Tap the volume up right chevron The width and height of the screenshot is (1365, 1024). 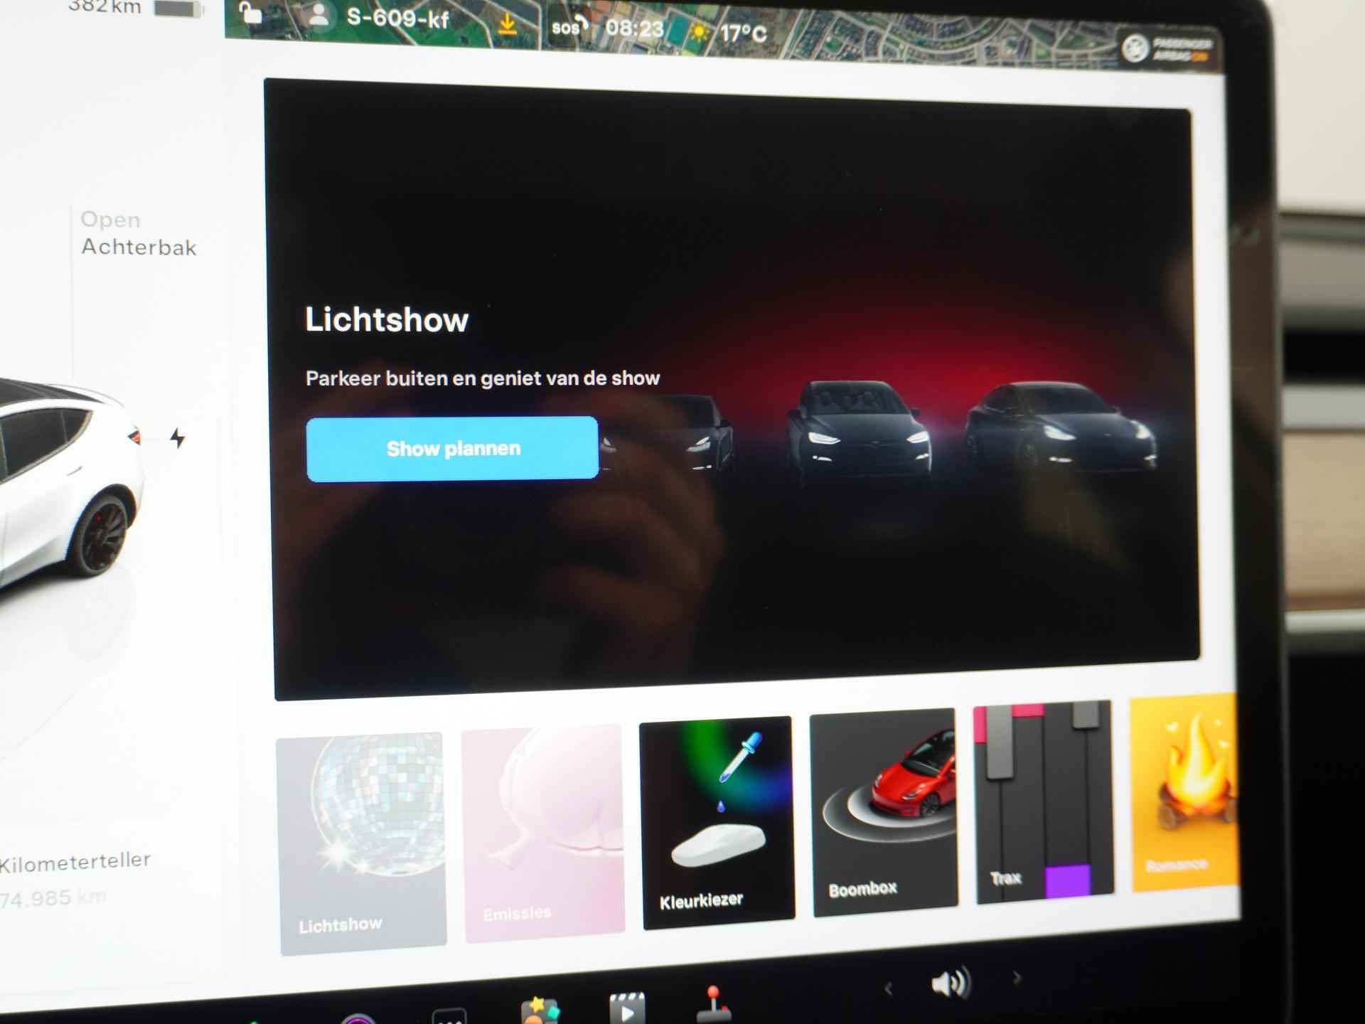point(1017,978)
